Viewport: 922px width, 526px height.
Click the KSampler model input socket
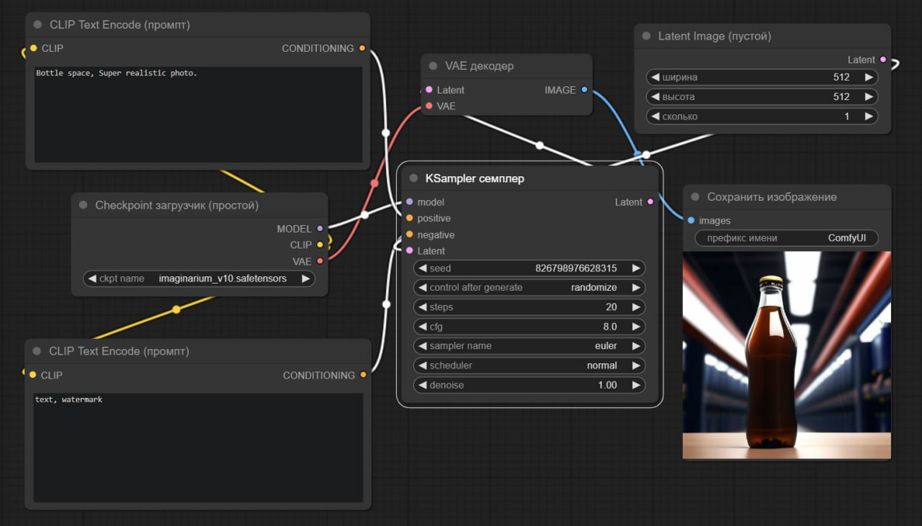coord(409,202)
